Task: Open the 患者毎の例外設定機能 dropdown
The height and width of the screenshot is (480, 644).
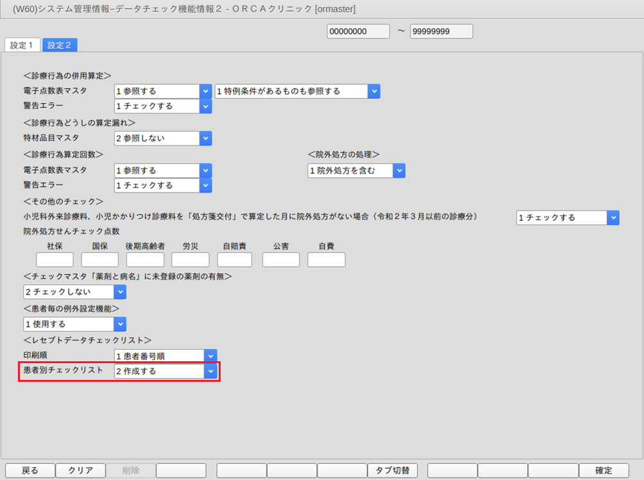Action: tap(120, 324)
